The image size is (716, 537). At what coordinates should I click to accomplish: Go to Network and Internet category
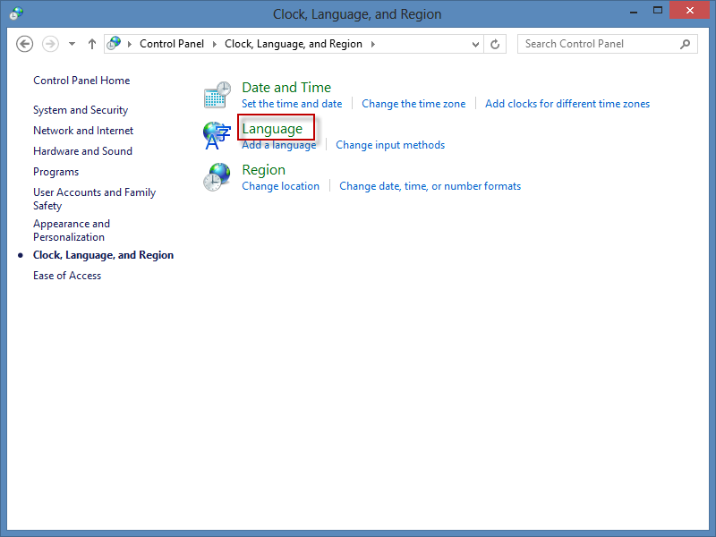coord(82,131)
